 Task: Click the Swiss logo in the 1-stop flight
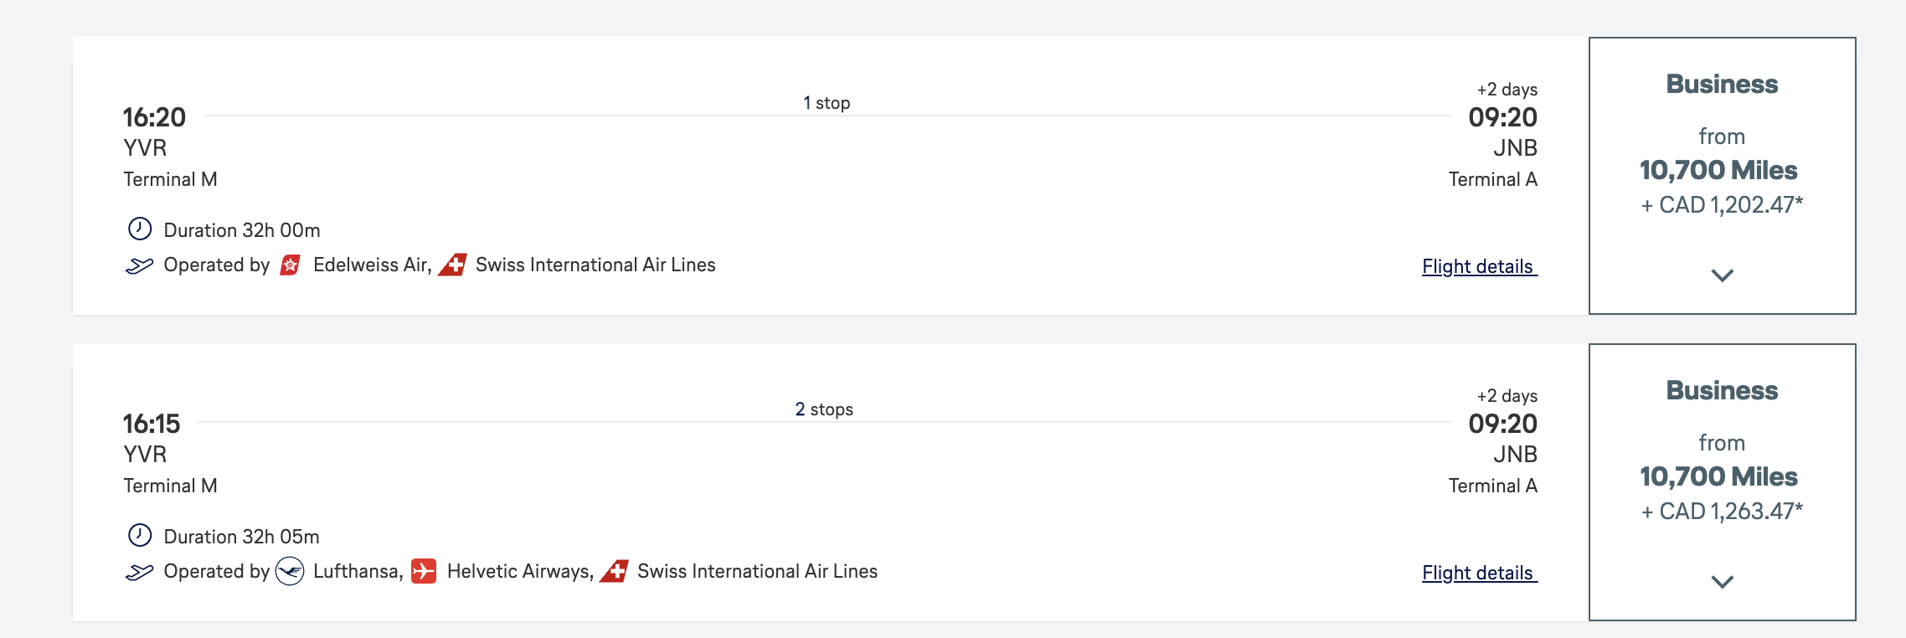point(453,265)
